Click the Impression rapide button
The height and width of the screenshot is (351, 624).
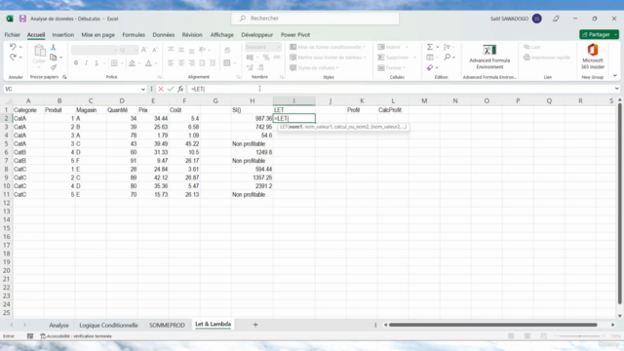pyautogui.click(x=547, y=58)
